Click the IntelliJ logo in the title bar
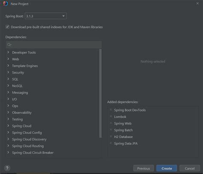 click(x=6, y=3)
